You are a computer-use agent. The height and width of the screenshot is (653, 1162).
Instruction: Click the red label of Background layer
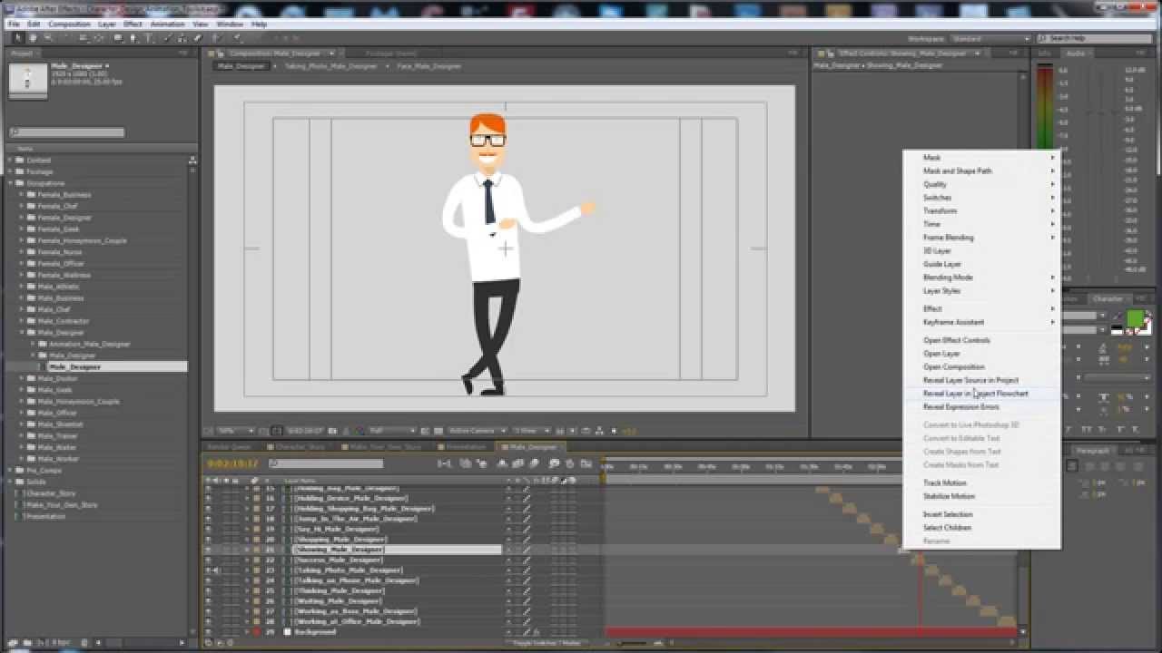coord(257,631)
